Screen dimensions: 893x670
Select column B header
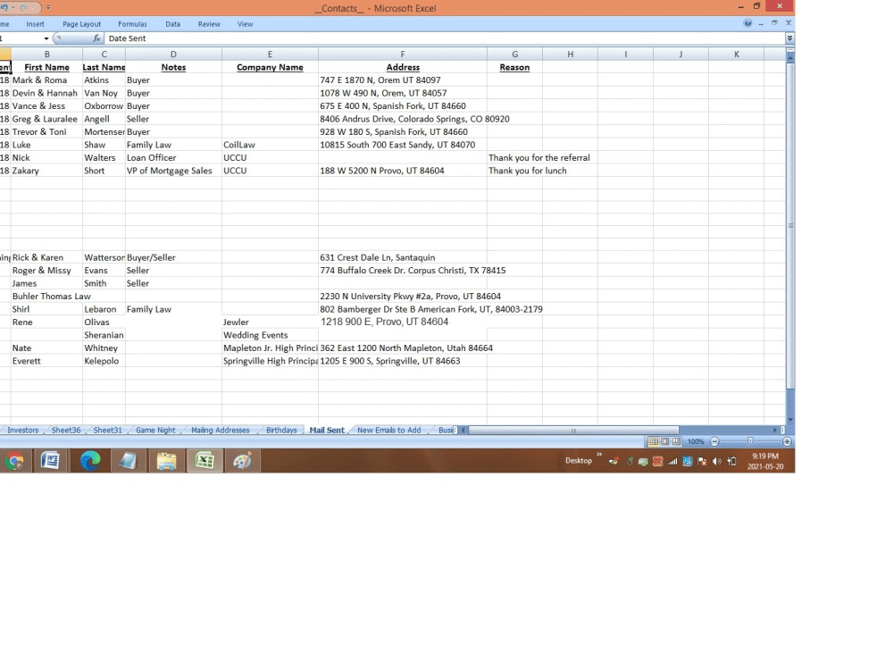46,54
